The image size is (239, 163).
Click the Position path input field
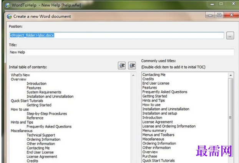pos(116,35)
